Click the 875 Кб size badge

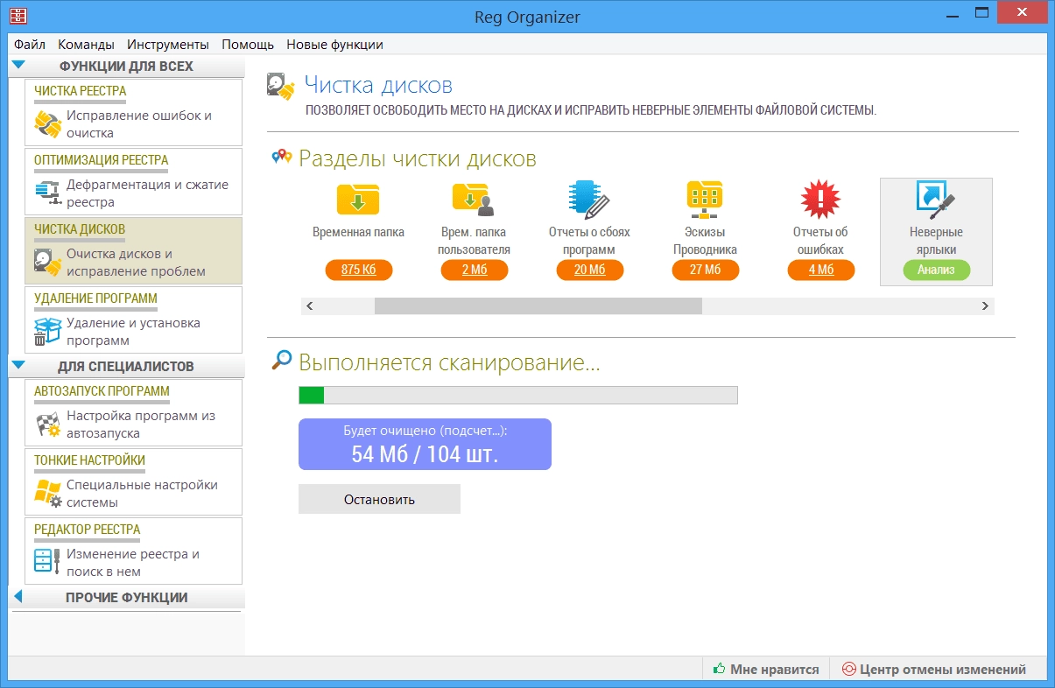(358, 270)
